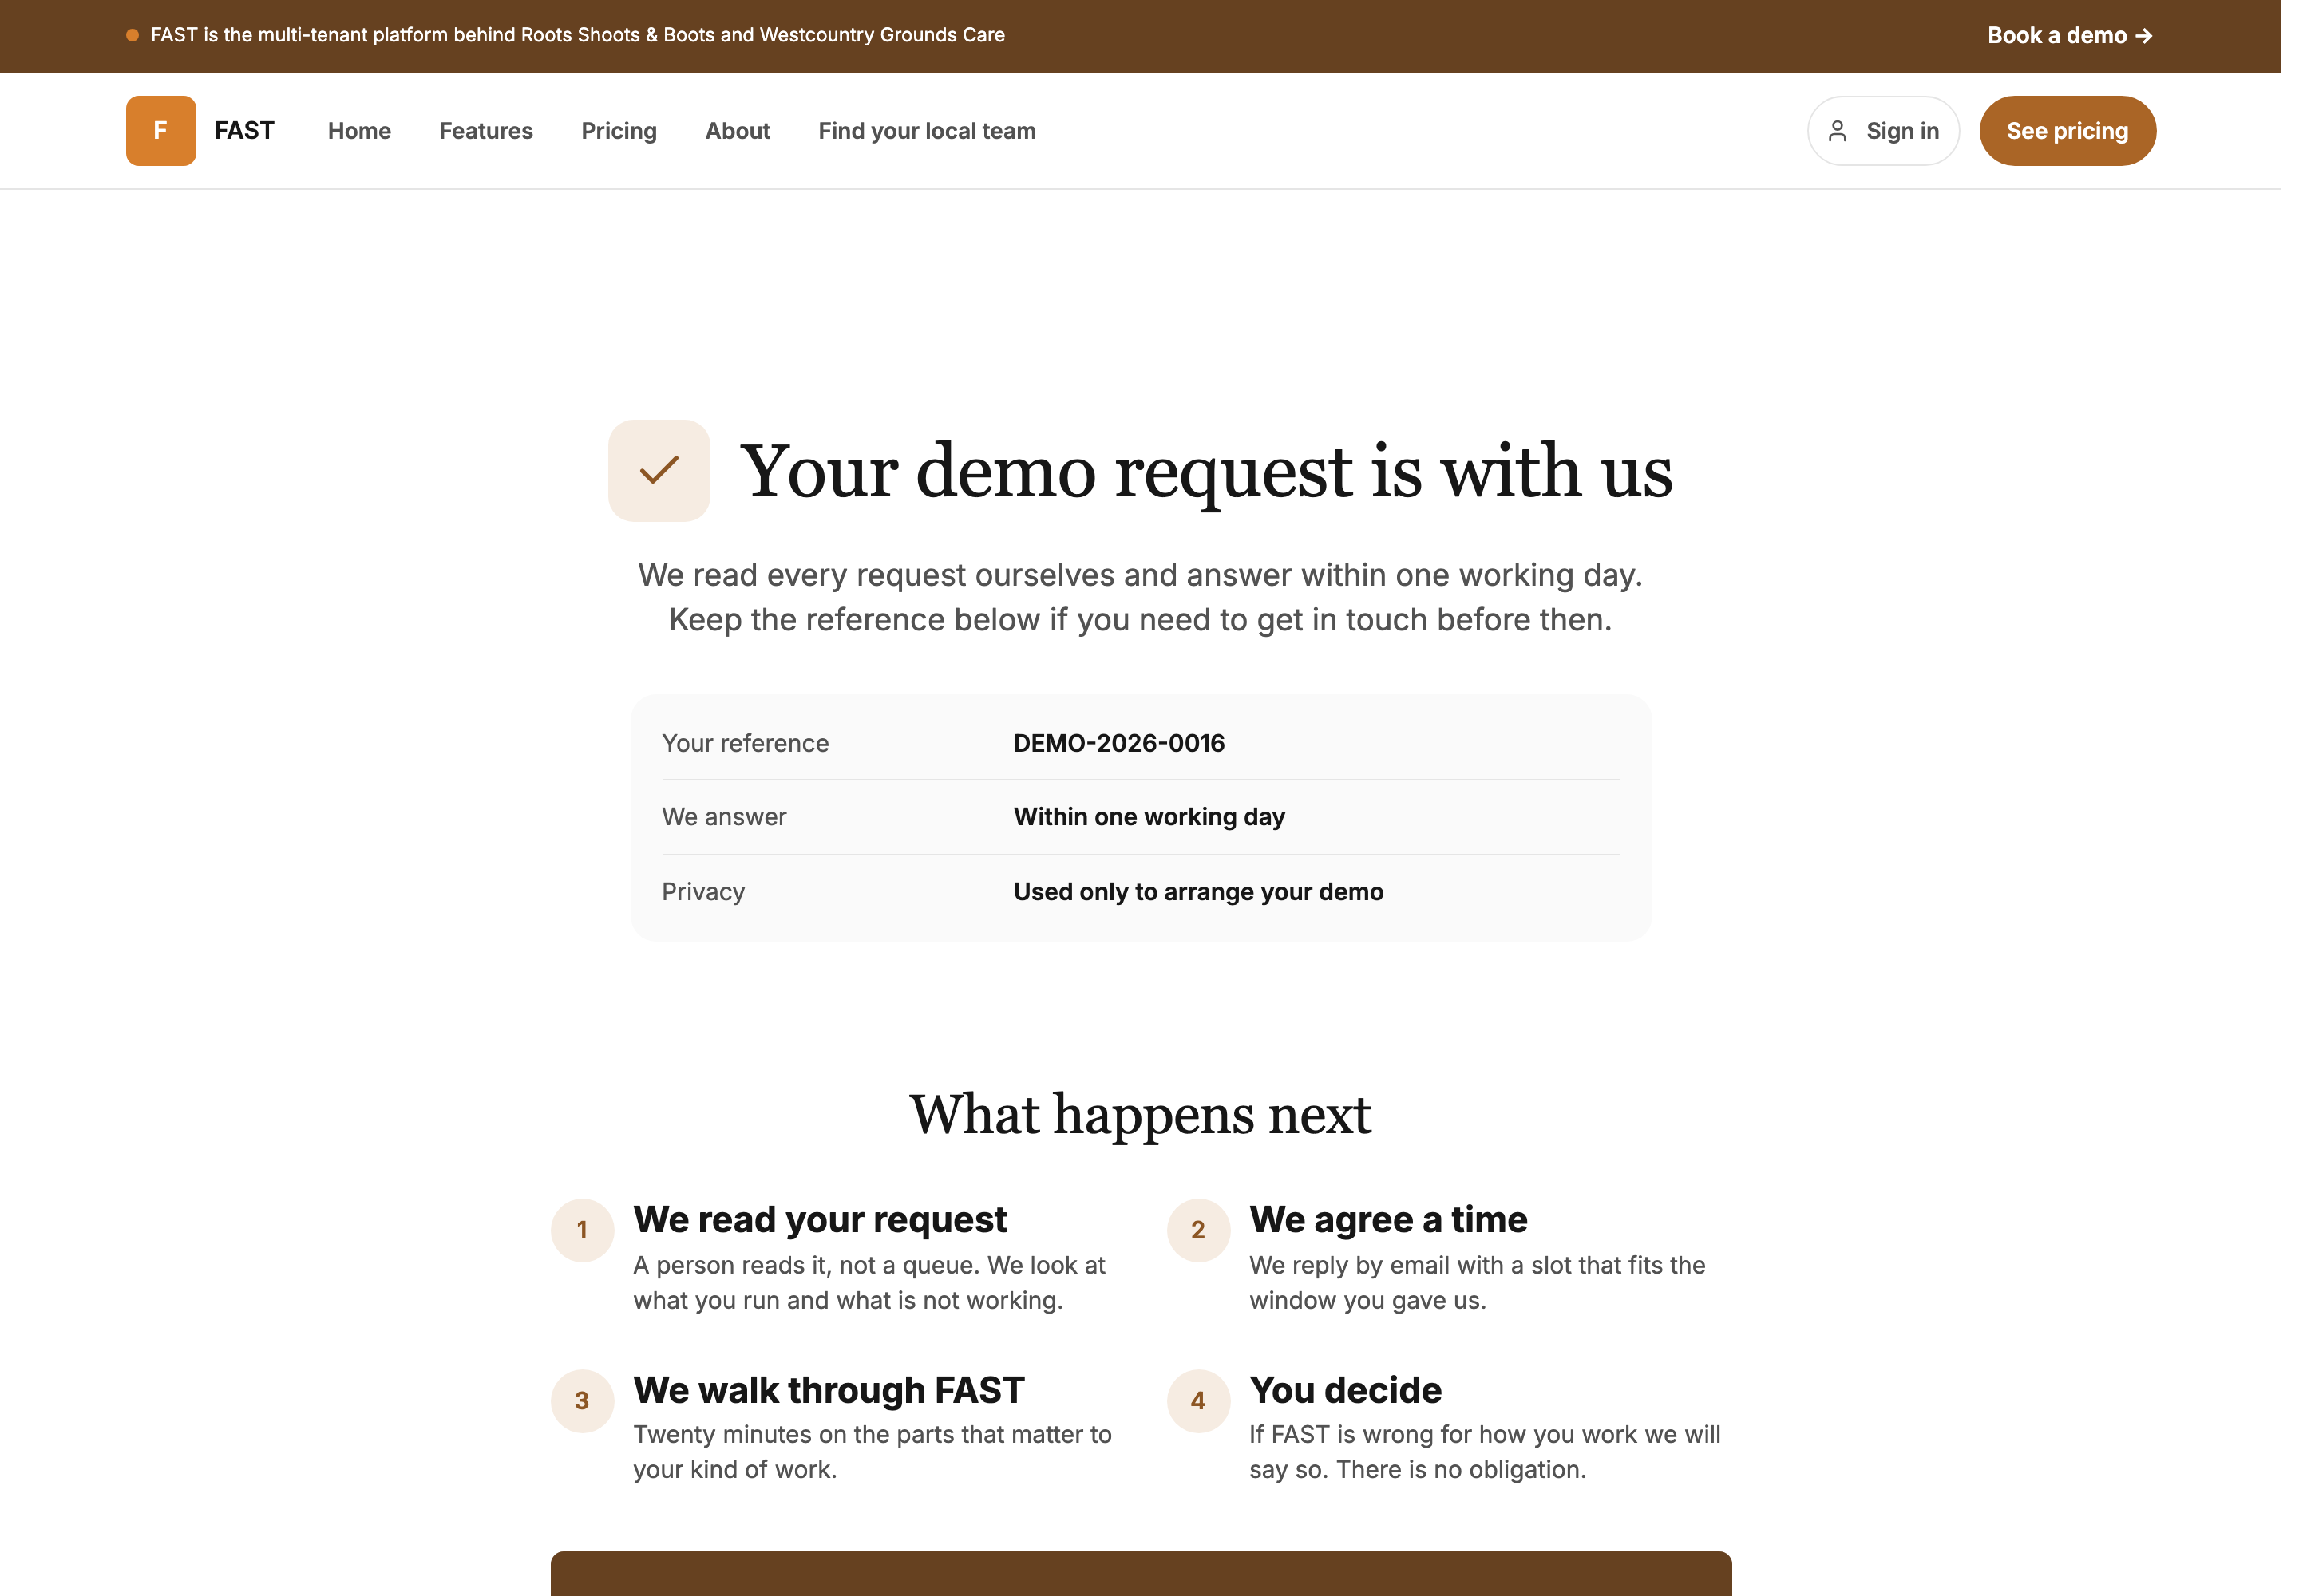The height and width of the screenshot is (1596, 2299).
Task: Click Used only to arrange your demo
Action: [1197, 891]
